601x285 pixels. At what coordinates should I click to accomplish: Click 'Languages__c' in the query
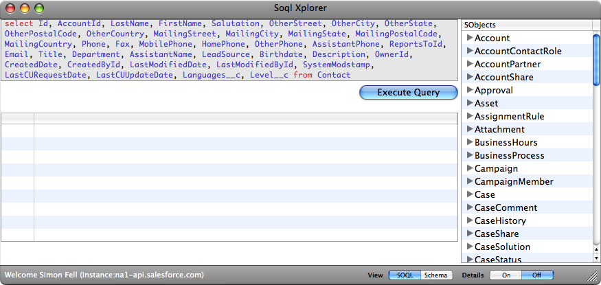click(x=211, y=75)
